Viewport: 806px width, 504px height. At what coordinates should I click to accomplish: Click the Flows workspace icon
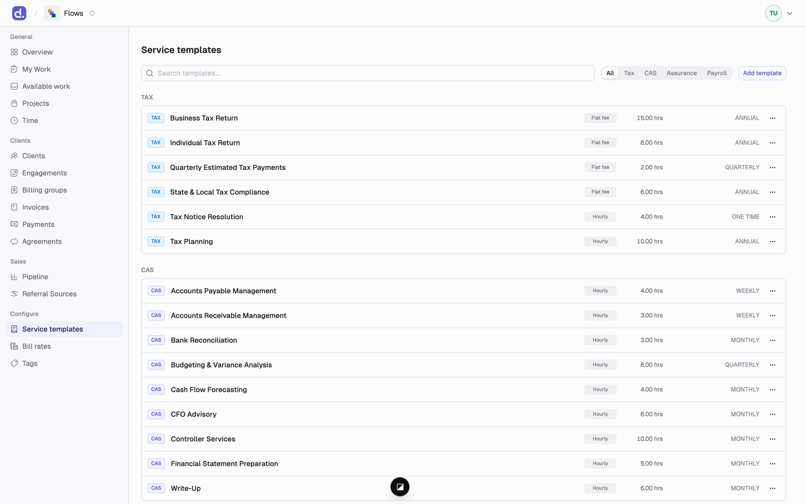click(52, 13)
